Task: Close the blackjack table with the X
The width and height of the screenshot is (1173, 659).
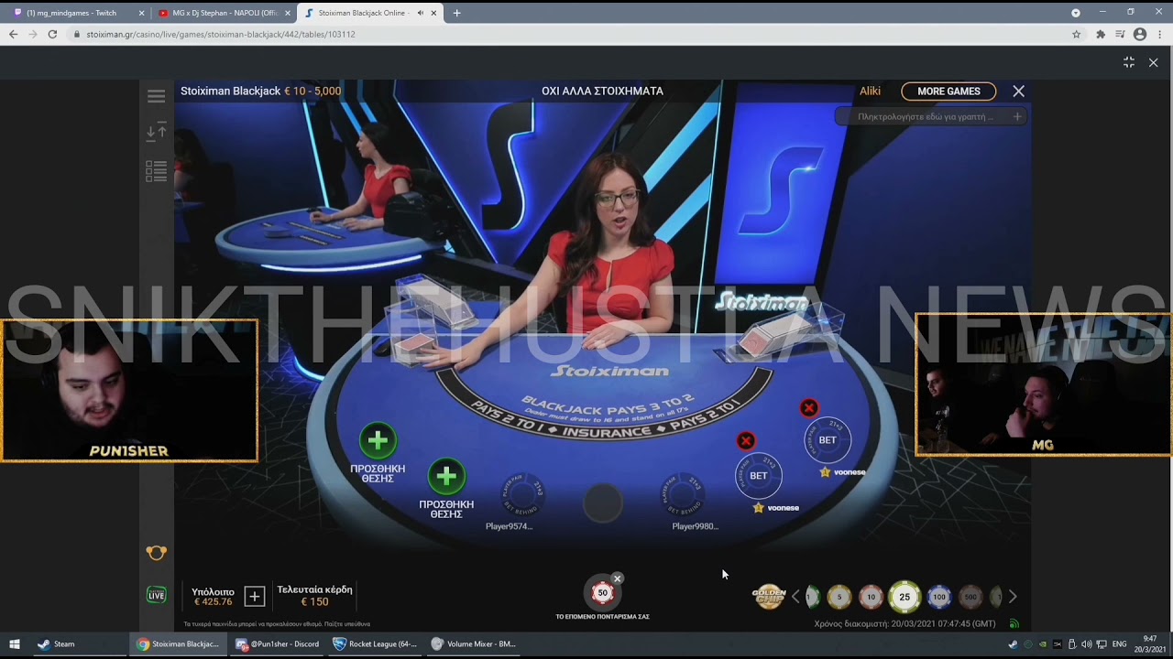Action: click(1018, 92)
